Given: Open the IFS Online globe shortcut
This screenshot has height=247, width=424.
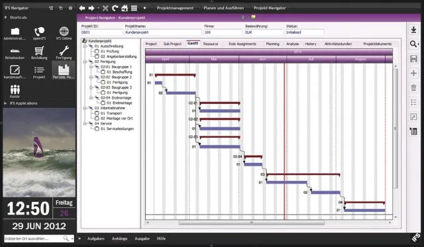Looking at the screenshot, I should 64,34.
